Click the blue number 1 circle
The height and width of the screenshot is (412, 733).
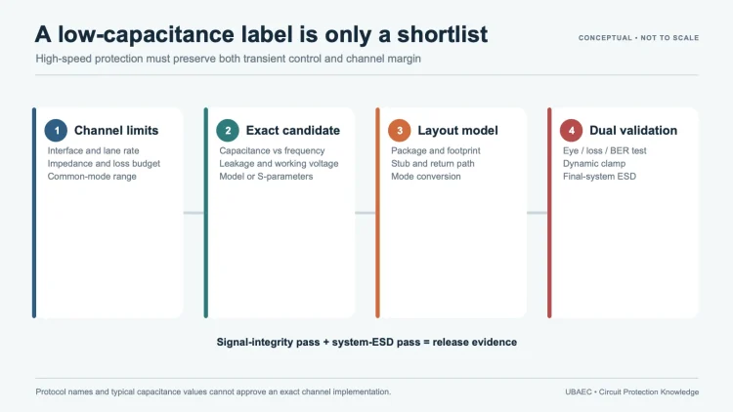click(x=56, y=130)
